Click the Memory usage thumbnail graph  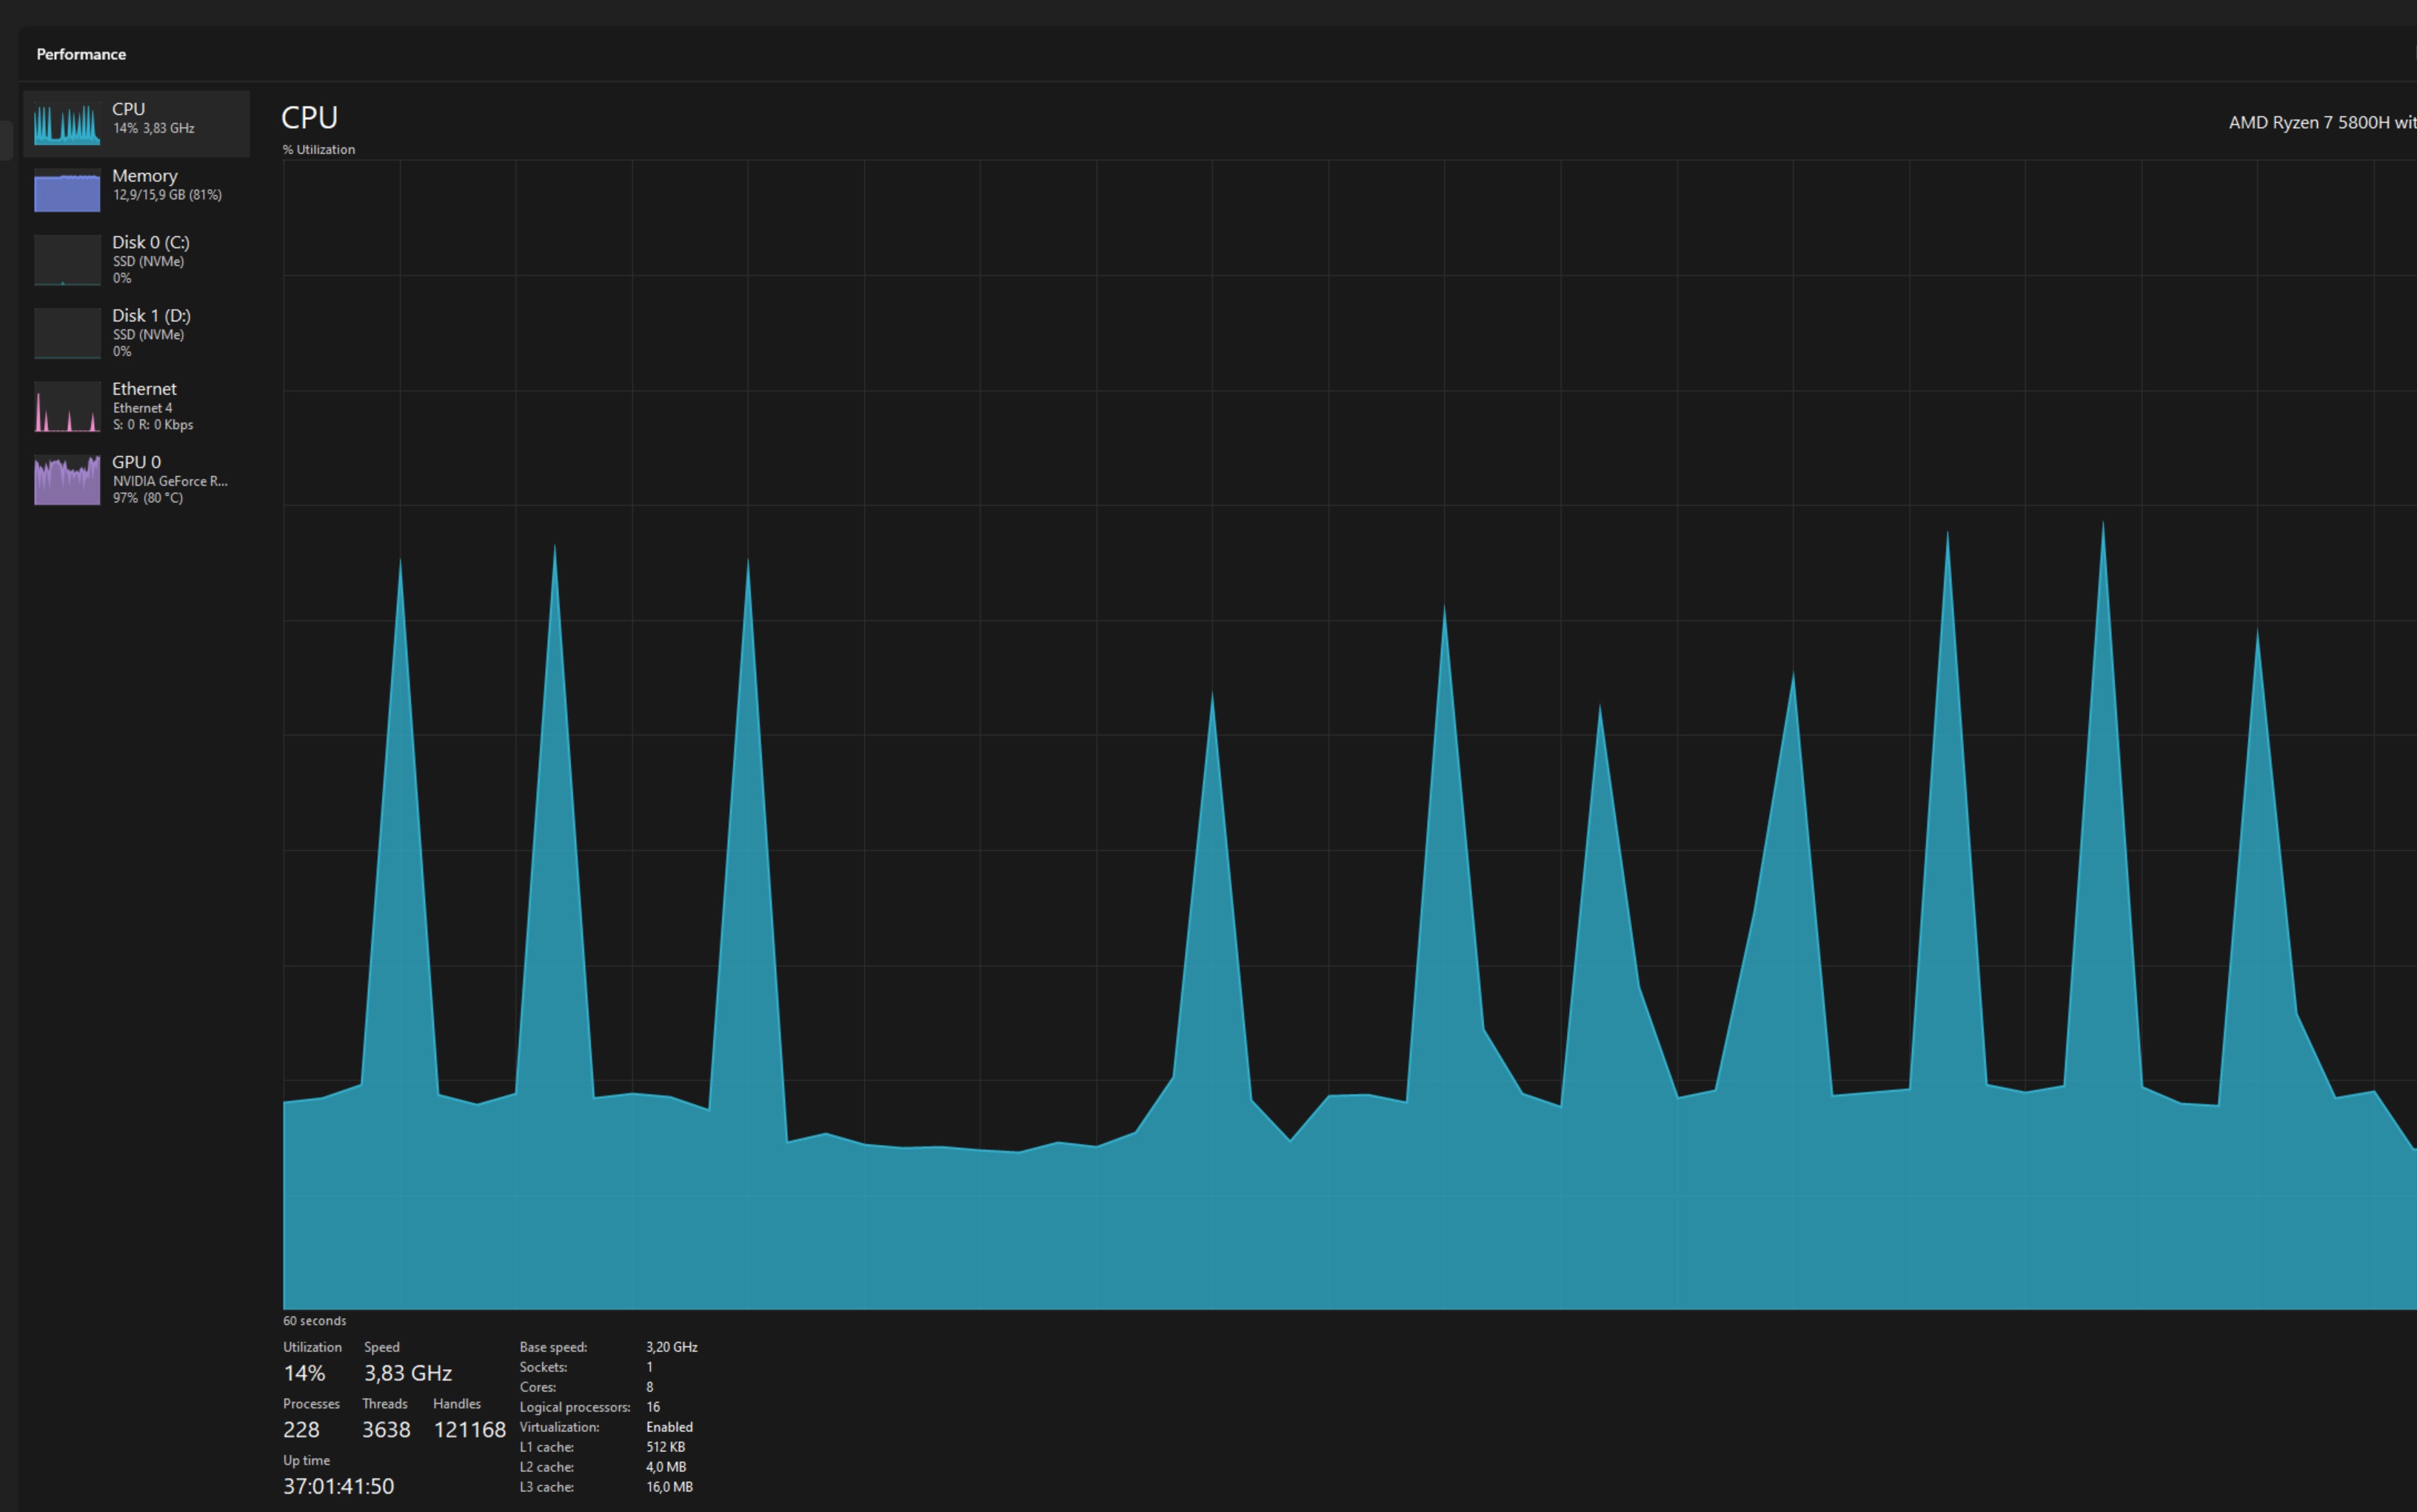(67, 191)
